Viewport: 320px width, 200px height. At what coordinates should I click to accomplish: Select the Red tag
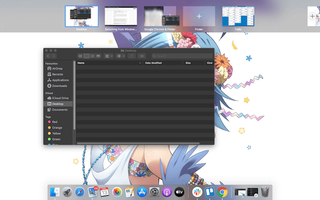click(x=53, y=122)
